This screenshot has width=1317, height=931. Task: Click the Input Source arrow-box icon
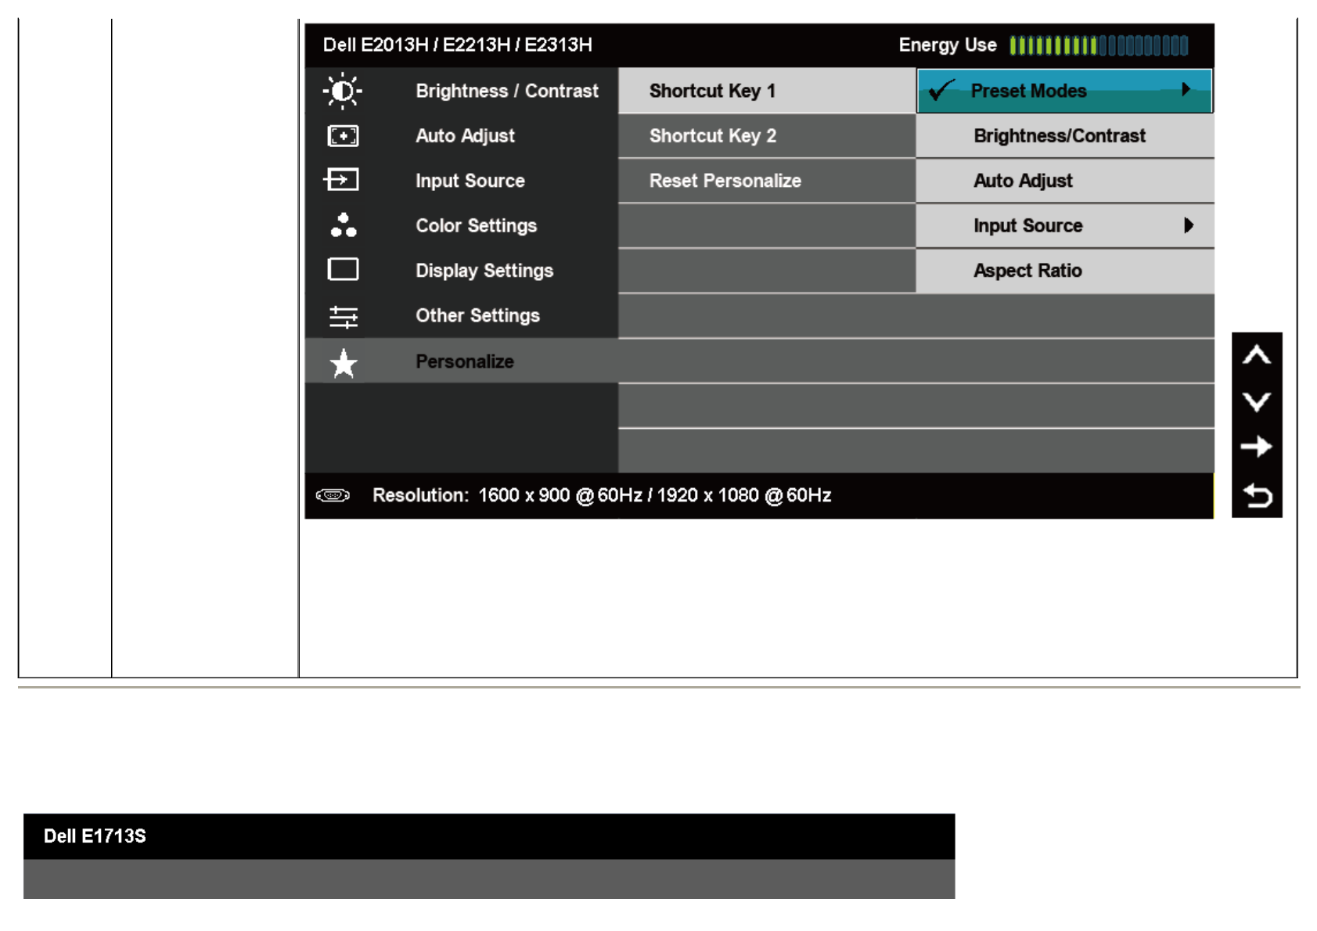click(x=341, y=180)
